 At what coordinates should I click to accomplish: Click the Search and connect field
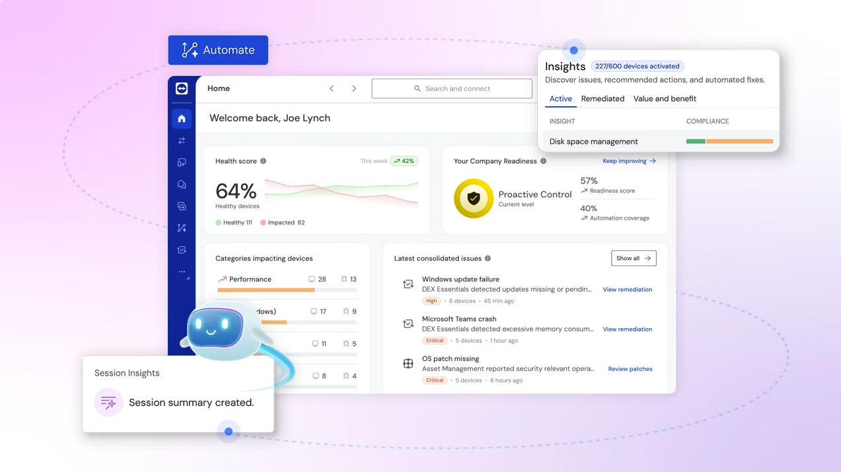pos(452,88)
